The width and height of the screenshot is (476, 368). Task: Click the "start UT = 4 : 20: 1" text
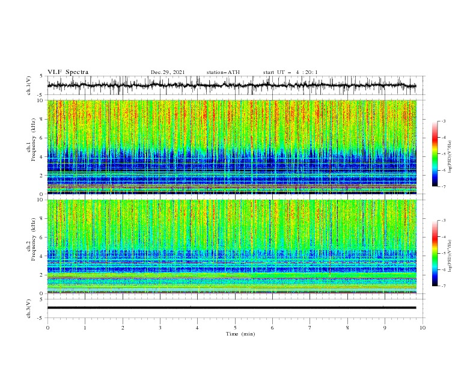click(x=290, y=72)
